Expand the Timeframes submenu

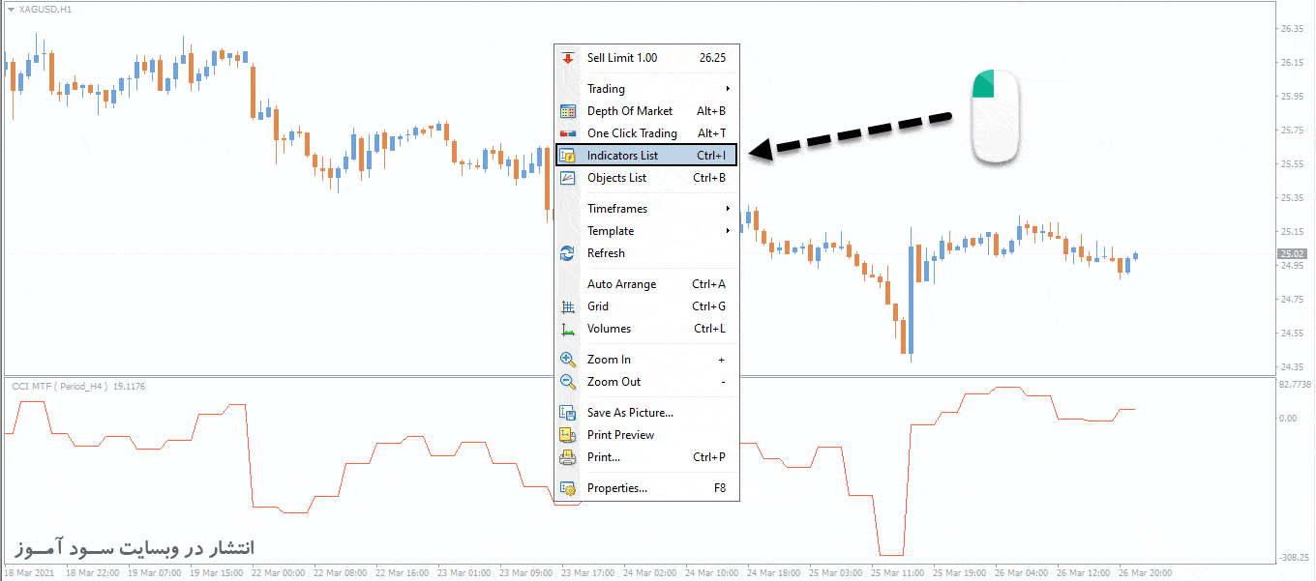coord(646,209)
